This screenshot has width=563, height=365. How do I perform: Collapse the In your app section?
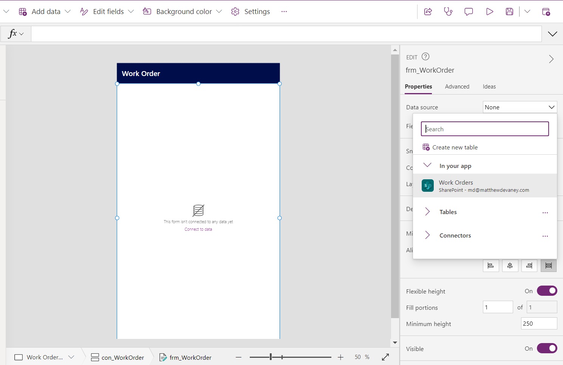tap(427, 165)
